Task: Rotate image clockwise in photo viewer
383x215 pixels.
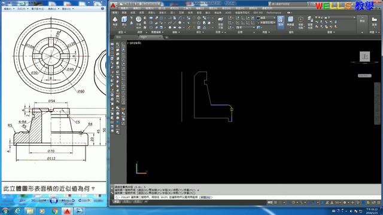Action: tap(80, 201)
